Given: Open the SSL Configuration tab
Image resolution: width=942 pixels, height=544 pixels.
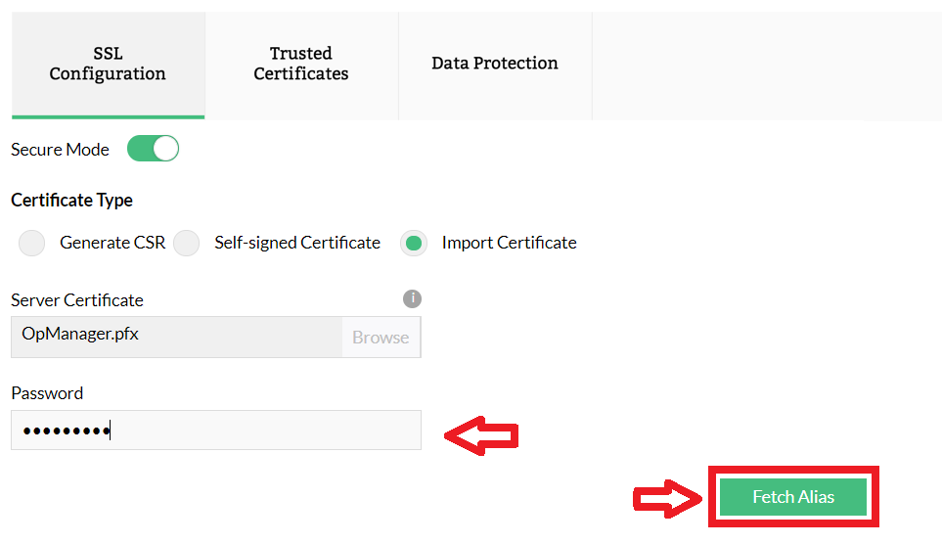Looking at the screenshot, I should coord(108,64).
